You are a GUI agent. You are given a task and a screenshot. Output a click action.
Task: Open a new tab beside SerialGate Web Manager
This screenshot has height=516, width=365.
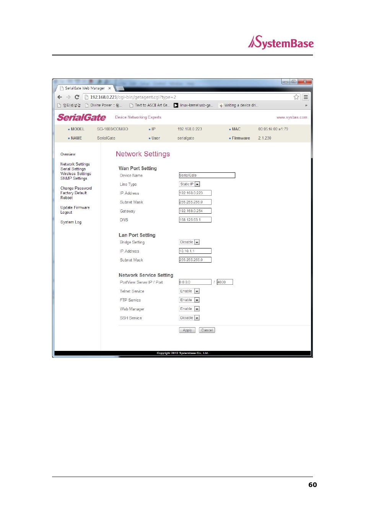[119, 88]
